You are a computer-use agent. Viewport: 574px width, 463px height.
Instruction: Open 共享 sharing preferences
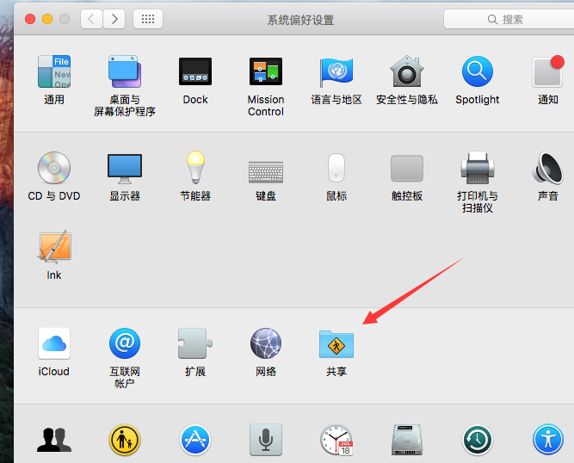coord(336,344)
